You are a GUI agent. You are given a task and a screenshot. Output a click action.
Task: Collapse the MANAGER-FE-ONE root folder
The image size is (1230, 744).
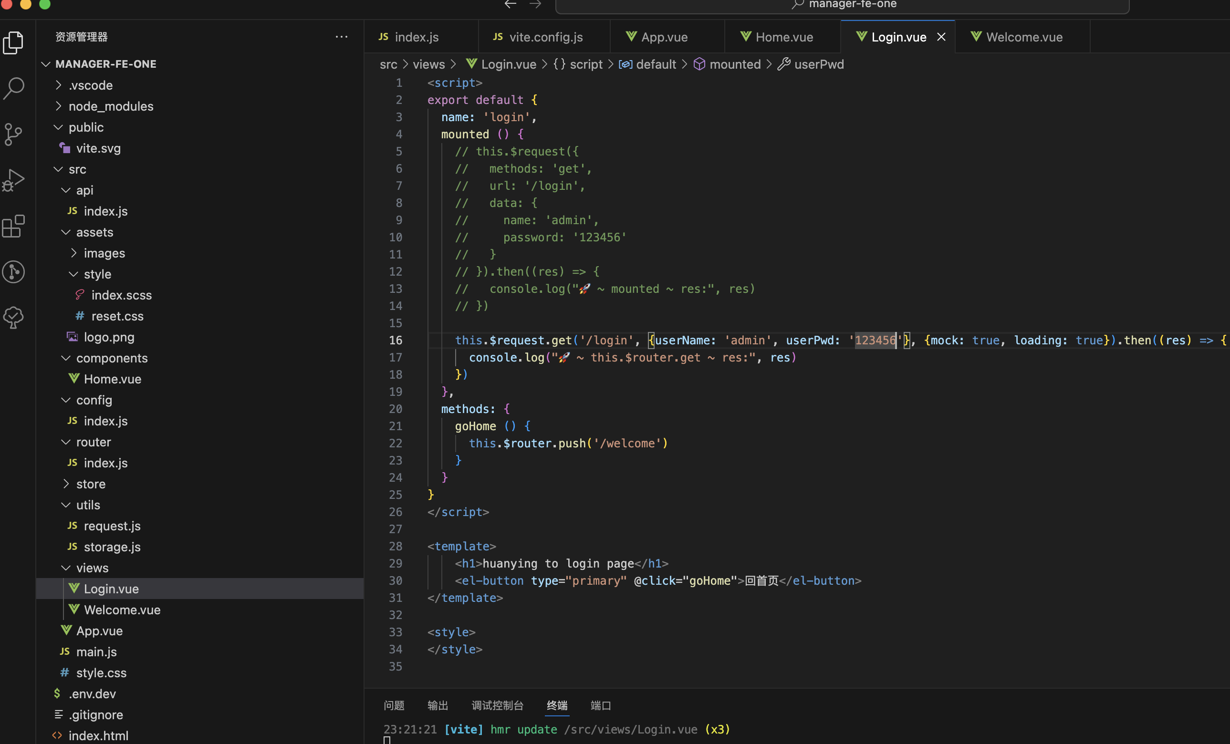200,64
